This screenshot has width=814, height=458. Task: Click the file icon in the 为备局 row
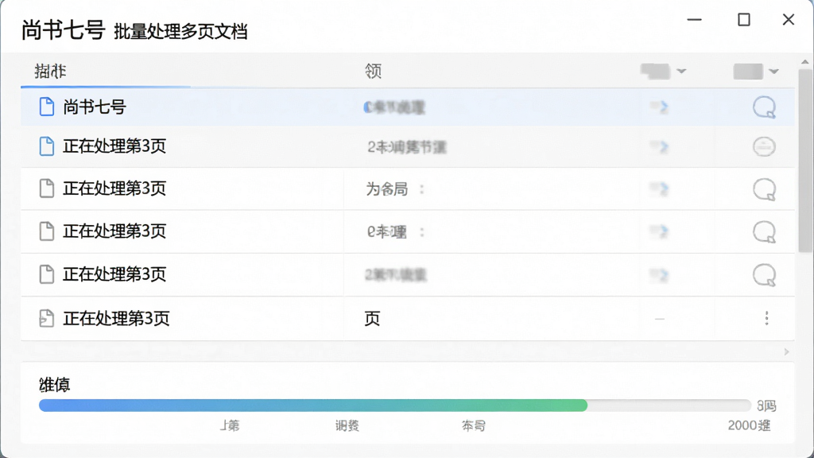click(x=47, y=188)
